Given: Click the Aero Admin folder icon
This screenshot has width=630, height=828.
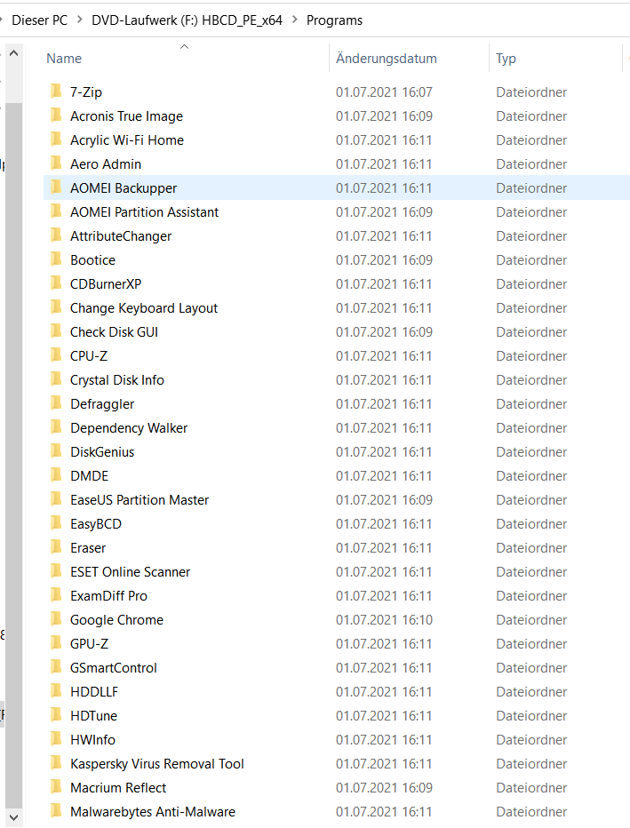Looking at the screenshot, I should 56,163.
